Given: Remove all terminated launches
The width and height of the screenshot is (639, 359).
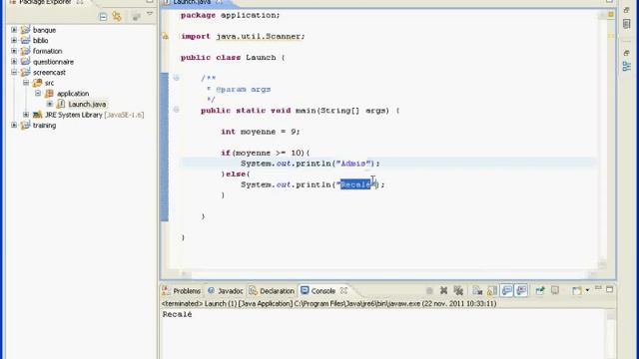Looking at the screenshot, I should (458, 290).
